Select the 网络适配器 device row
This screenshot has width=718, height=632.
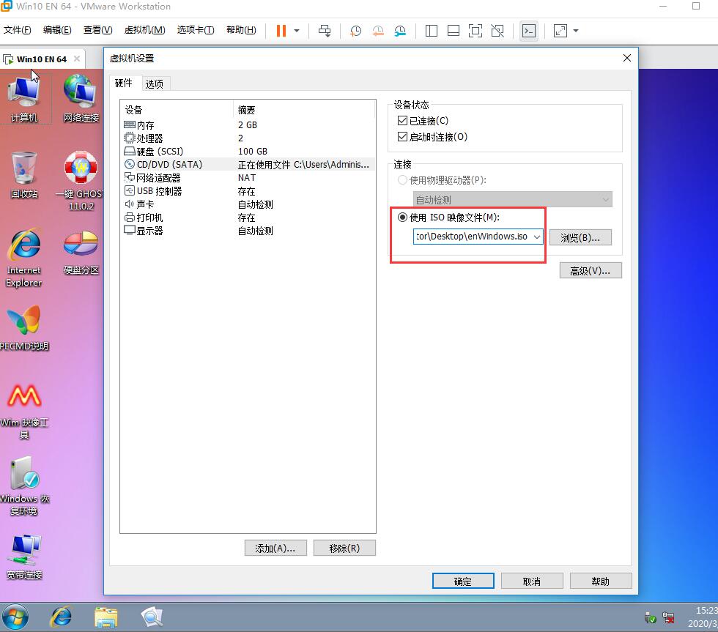pyautogui.click(x=248, y=177)
